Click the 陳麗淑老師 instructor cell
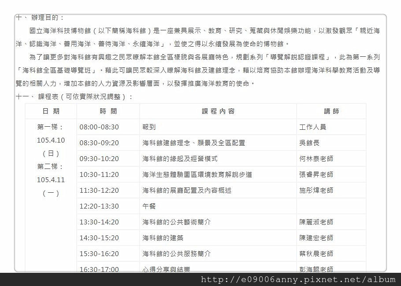401x286 pixels. 331,222
